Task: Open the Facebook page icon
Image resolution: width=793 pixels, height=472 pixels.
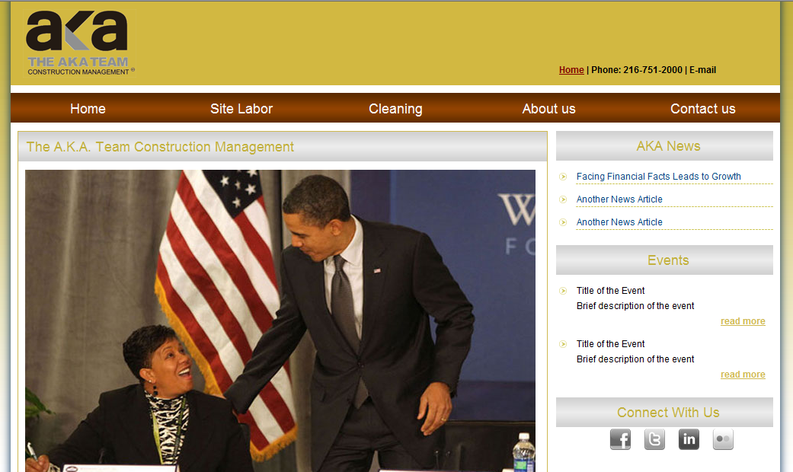Action: (x=619, y=439)
